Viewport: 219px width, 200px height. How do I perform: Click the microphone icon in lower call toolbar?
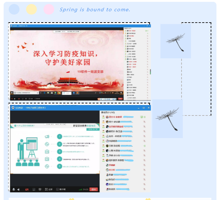[x=14, y=189]
